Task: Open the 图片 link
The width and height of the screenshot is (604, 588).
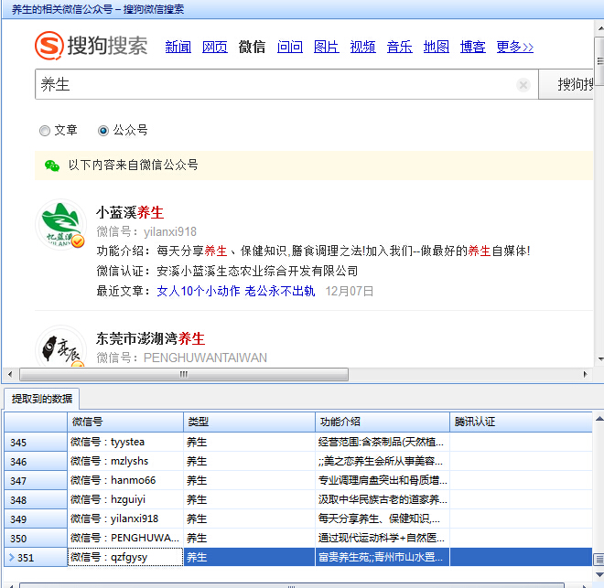Action: point(327,47)
